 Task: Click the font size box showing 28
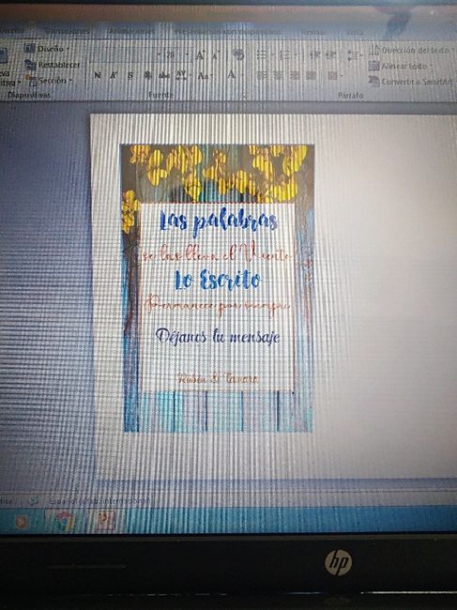point(173,54)
